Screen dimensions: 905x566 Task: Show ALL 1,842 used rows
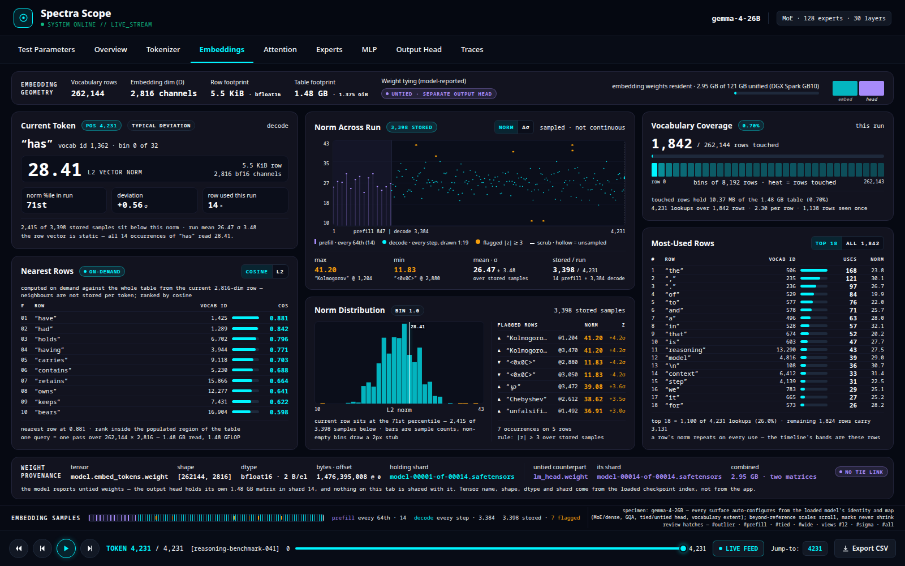(x=863, y=243)
